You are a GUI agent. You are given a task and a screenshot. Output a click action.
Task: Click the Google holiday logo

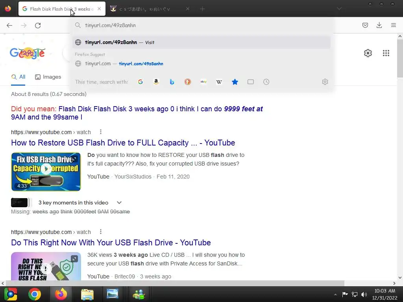[x=28, y=53]
